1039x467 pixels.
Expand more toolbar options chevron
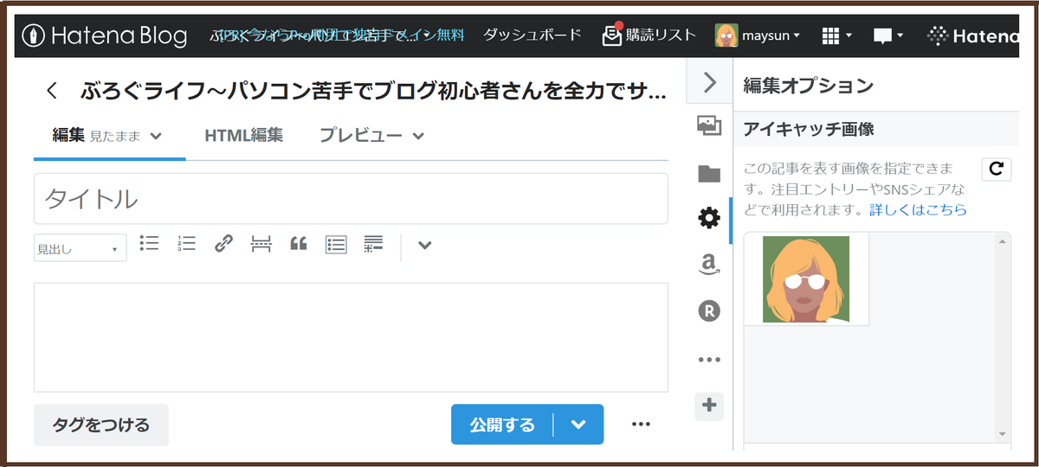click(424, 245)
